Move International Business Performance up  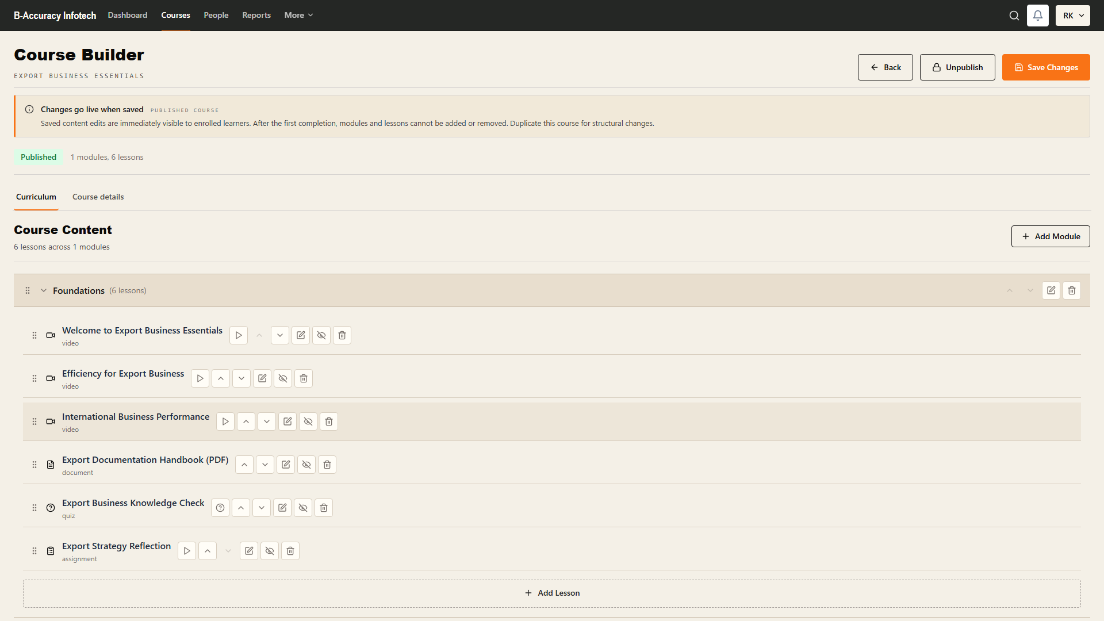246,421
